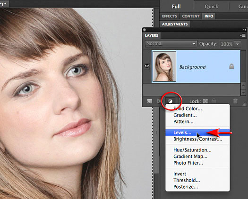Screen dimensions: 248x199
Task: Click the add layer mask icon
Action: point(159,101)
